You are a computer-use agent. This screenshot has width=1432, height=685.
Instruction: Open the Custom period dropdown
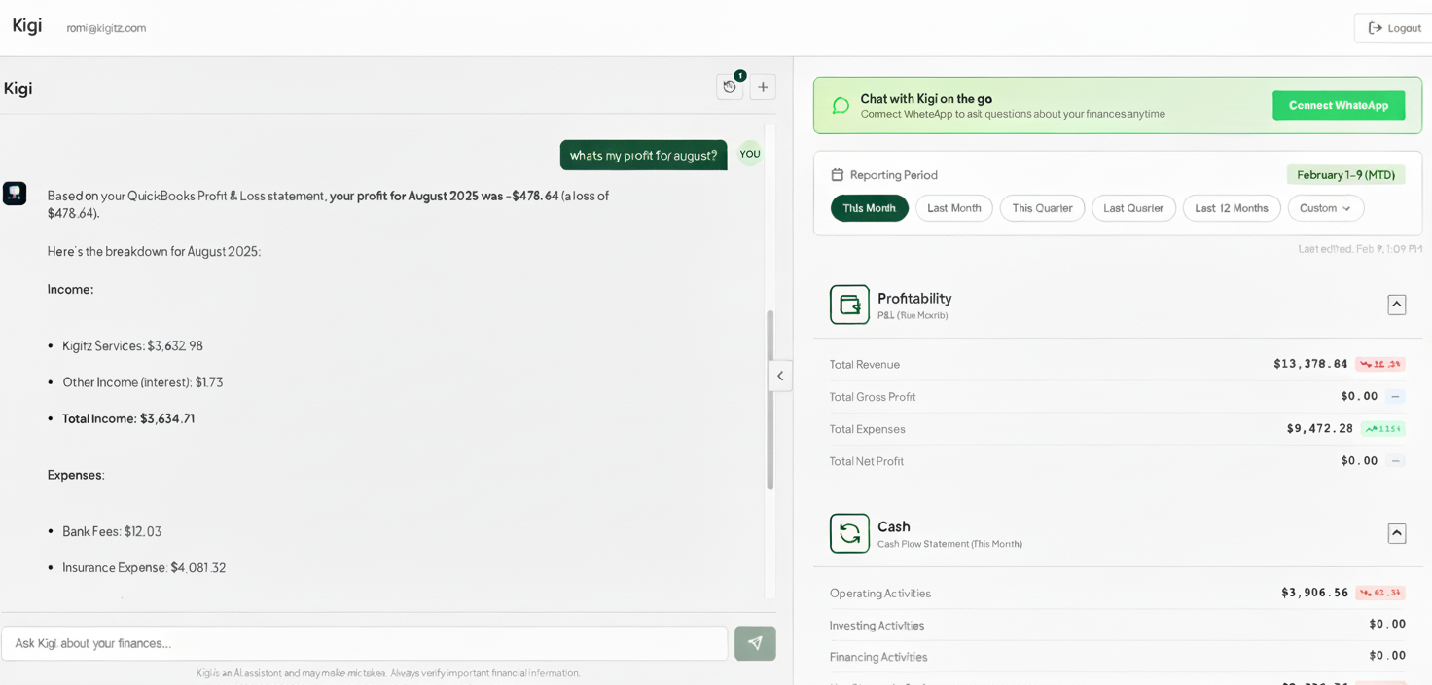1325,208
